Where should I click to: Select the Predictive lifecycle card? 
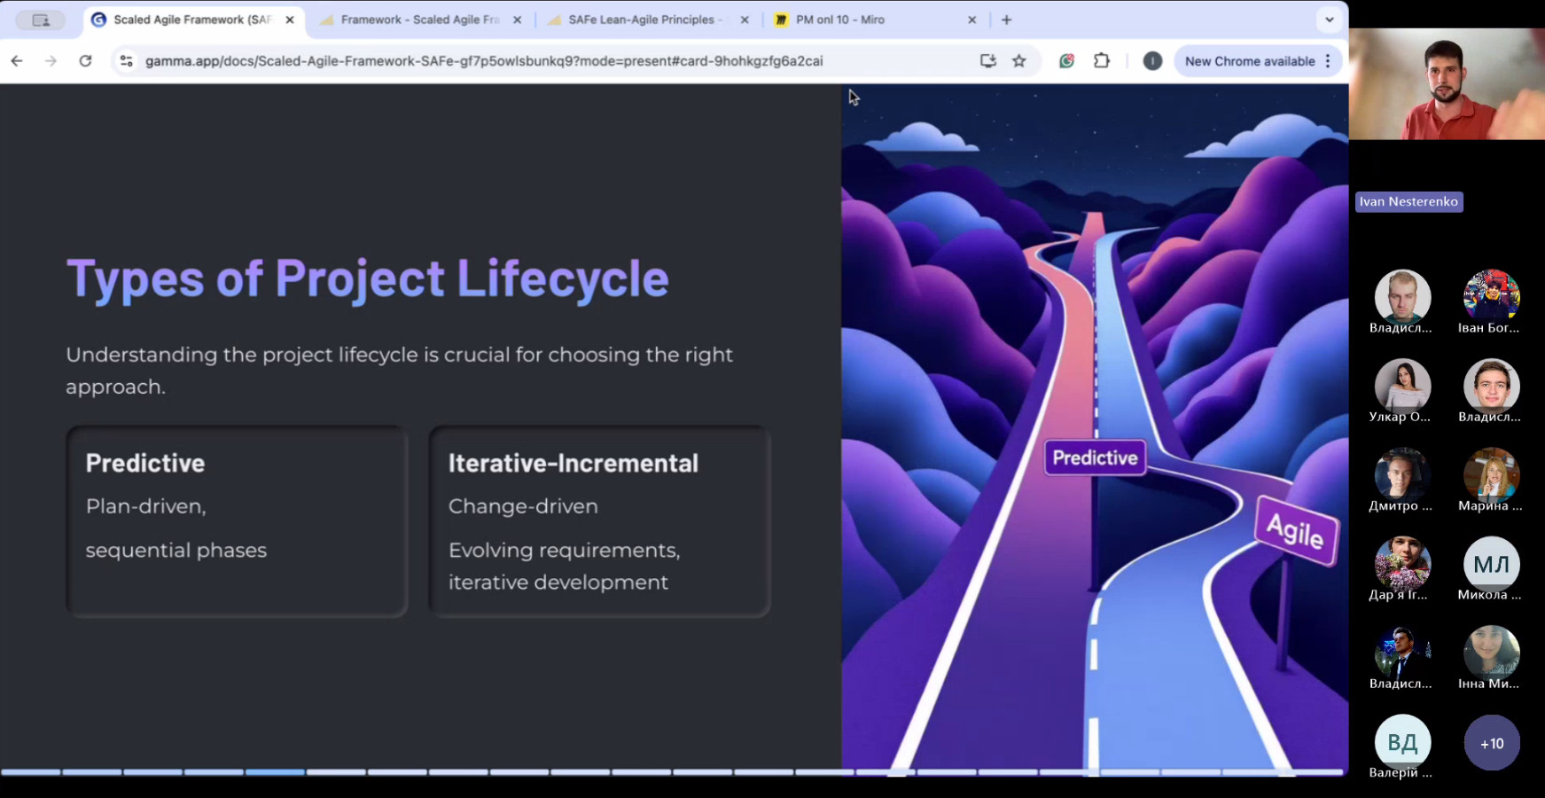237,521
